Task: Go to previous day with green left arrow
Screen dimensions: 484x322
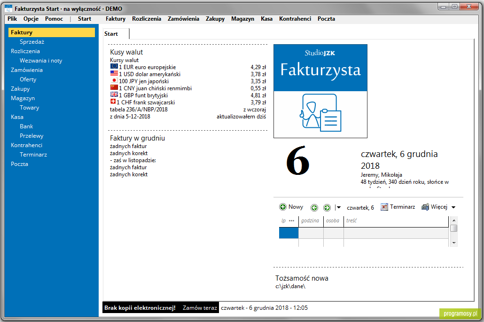Action: pyautogui.click(x=314, y=207)
